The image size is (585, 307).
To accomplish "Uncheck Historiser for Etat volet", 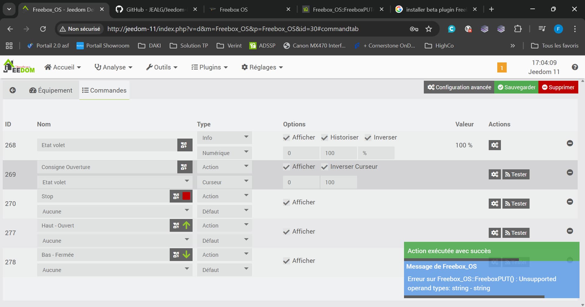I will (x=324, y=138).
